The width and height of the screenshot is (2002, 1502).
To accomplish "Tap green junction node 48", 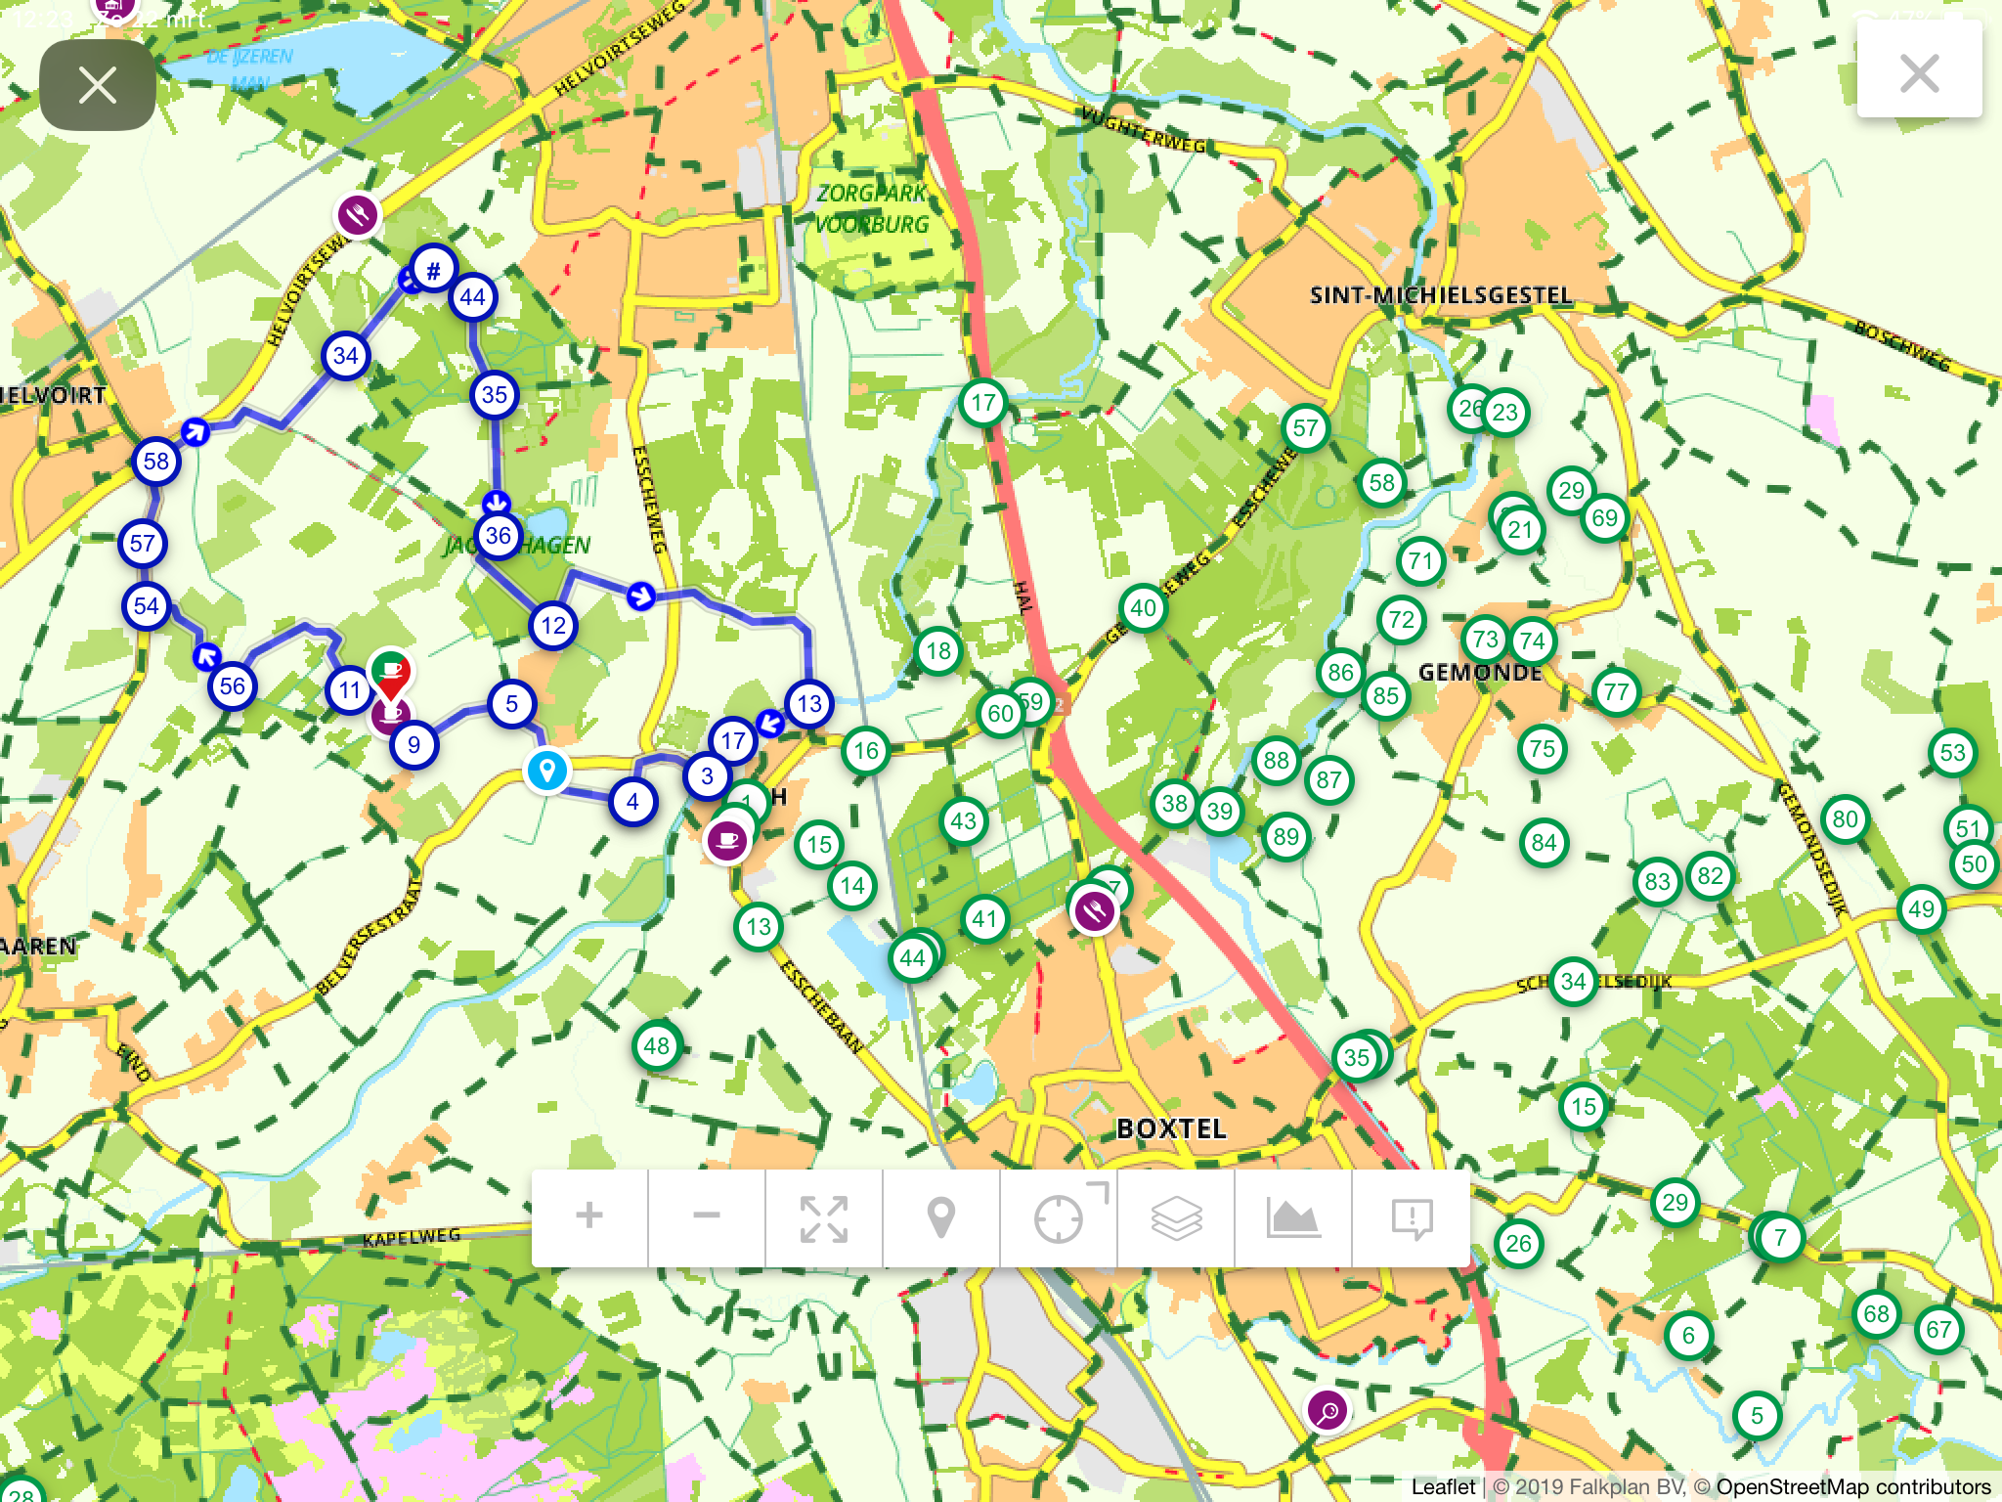I will coord(657,1046).
